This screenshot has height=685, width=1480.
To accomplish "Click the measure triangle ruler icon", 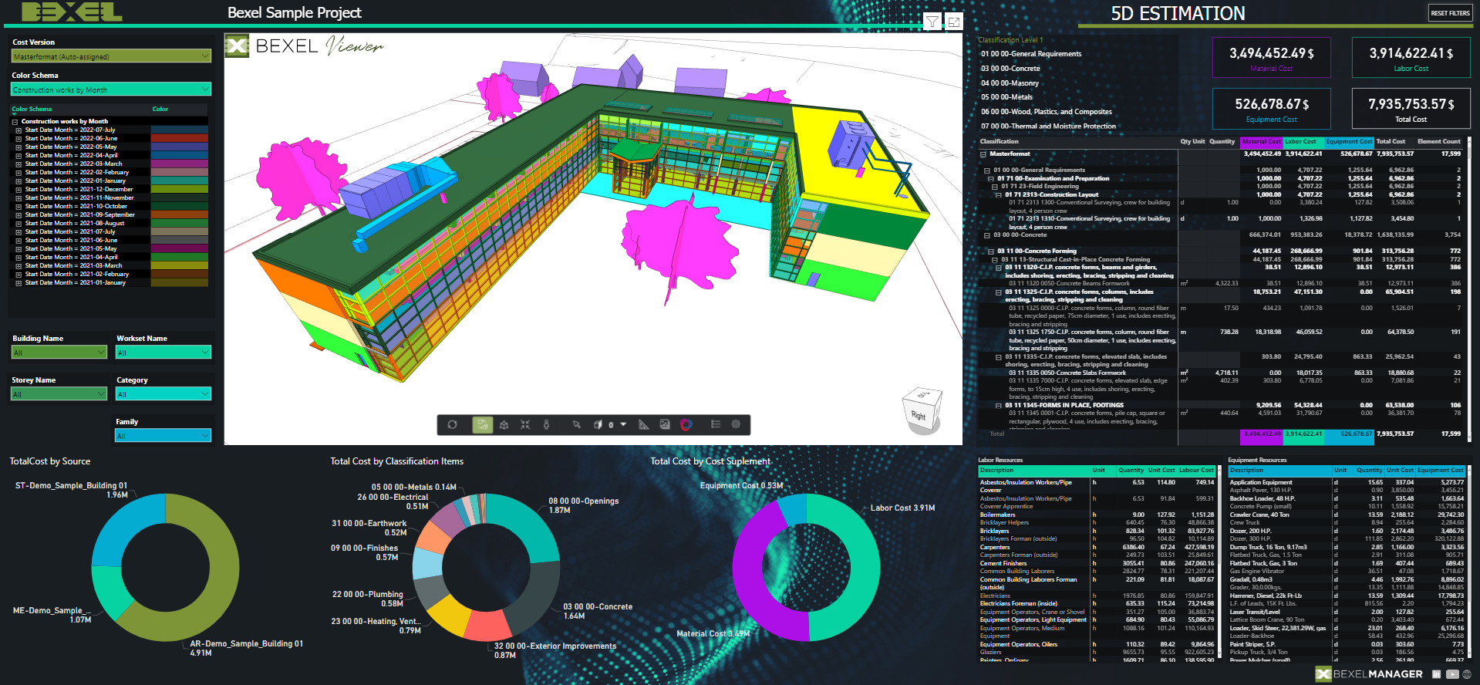I will (643, 424).
